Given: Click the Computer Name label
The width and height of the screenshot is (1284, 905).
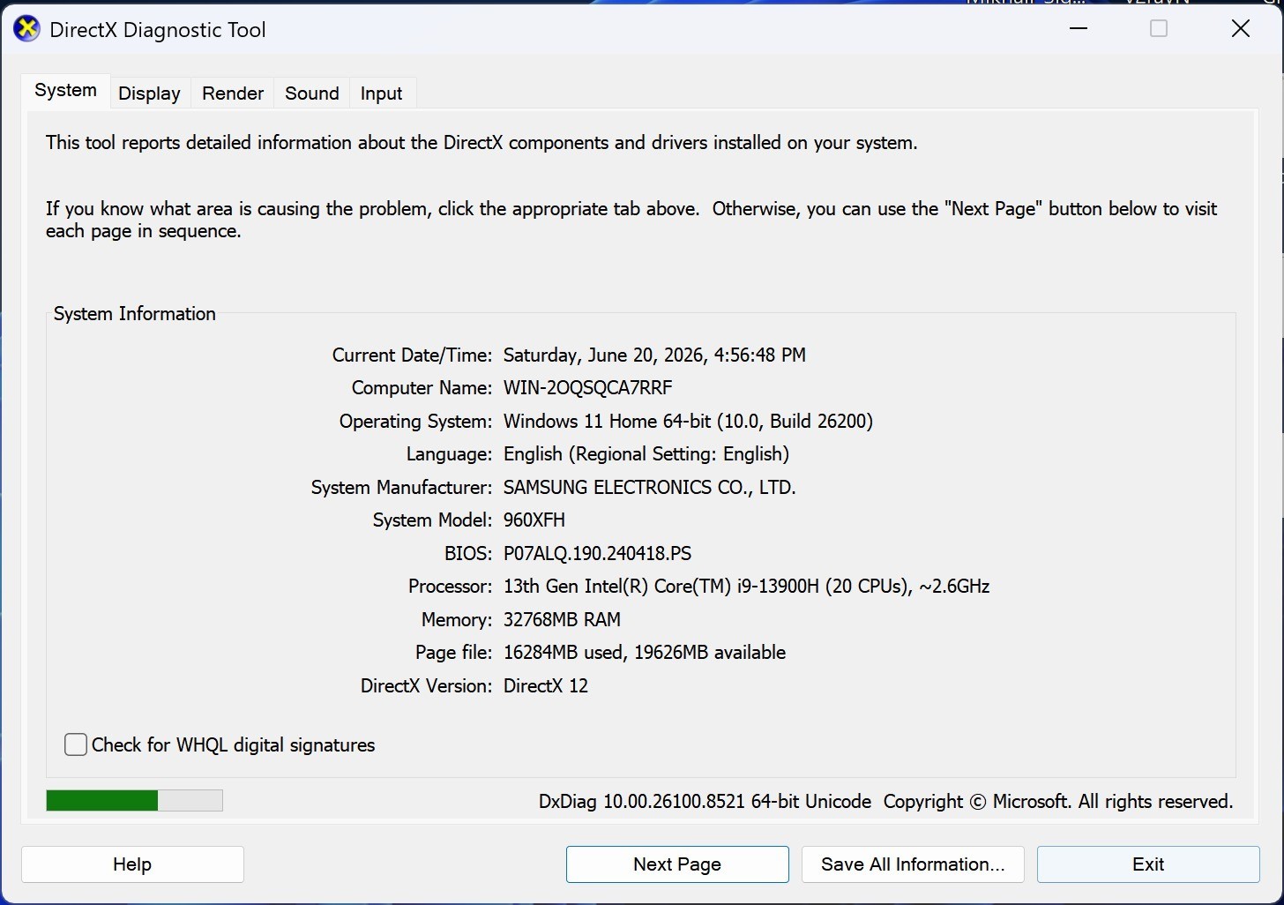Looking at the screenshot, I should coord(422,388).
